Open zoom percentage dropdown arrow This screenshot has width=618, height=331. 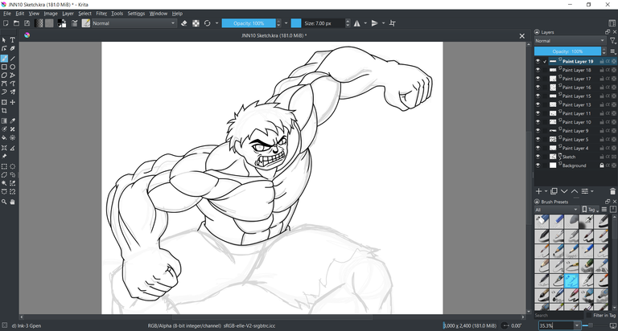click(577, 325)
